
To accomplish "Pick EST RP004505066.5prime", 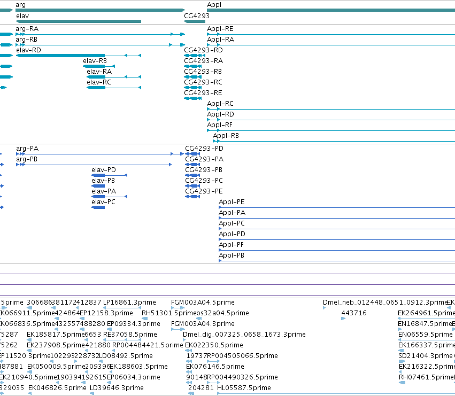I will (x=242, y=356).
